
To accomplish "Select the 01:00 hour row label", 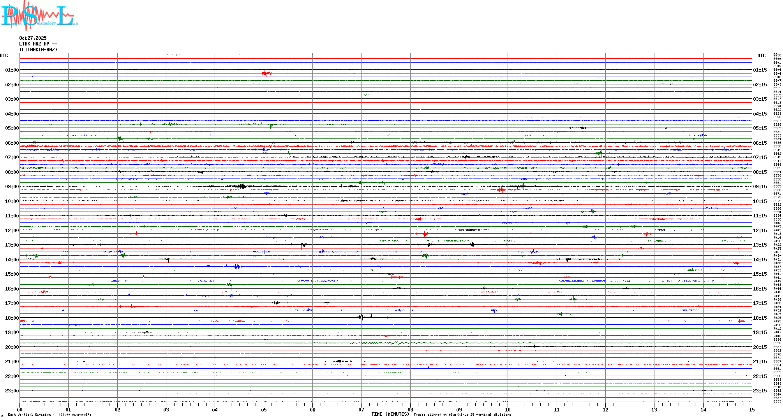I will (12, 70).
